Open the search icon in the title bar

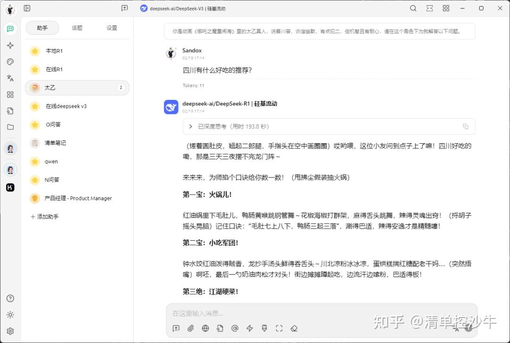[x=413, y=8]
